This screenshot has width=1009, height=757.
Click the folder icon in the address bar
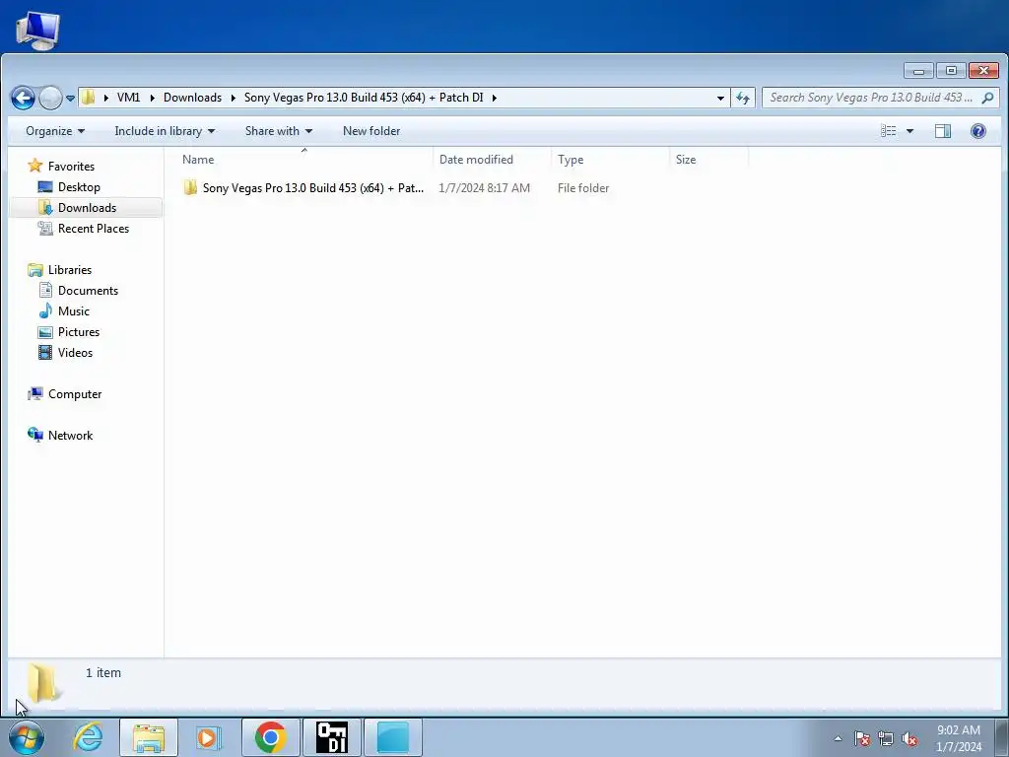88,98
